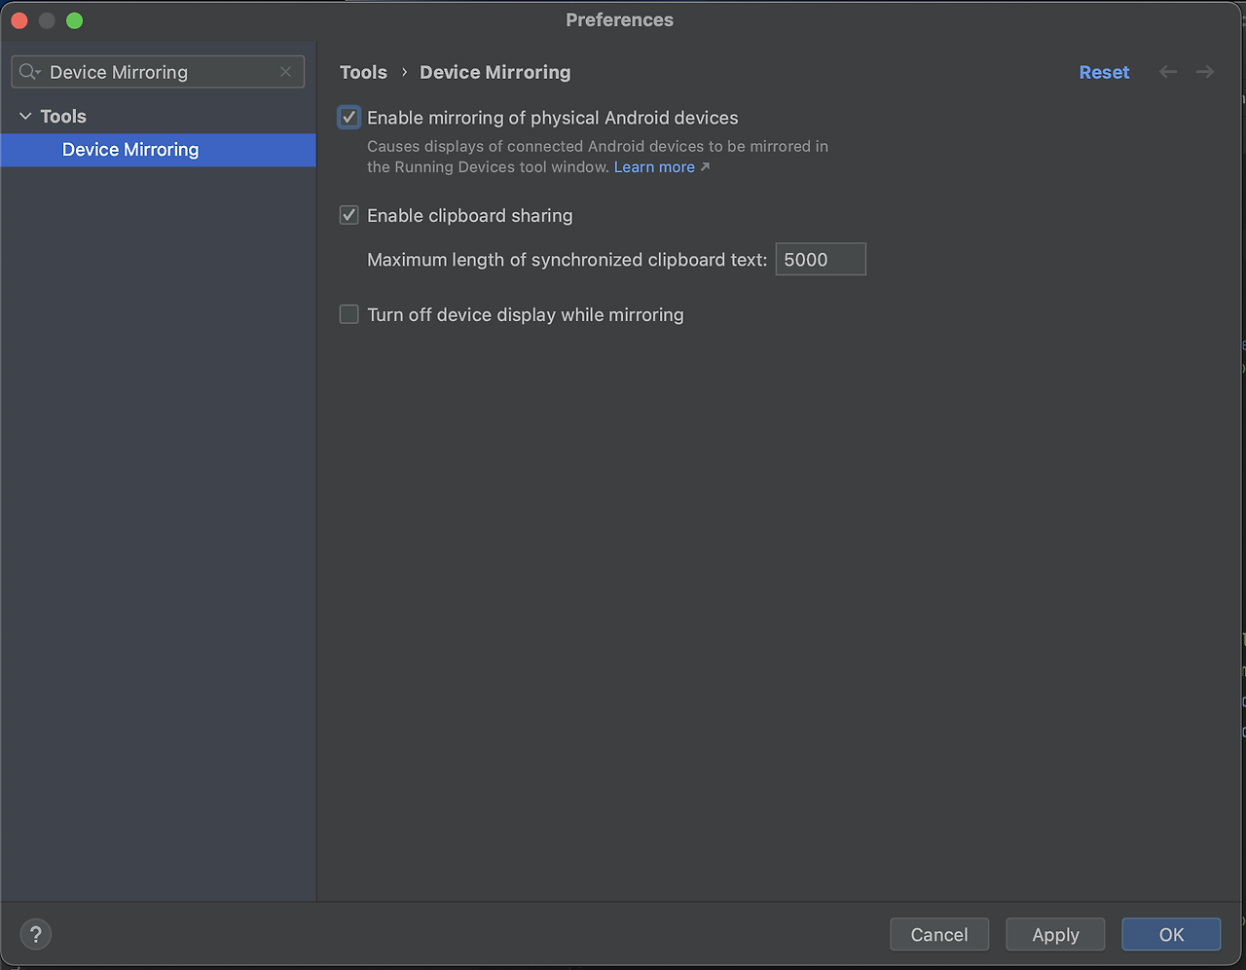
Task: Enable Turn off device display while mirroring
Action: coord(348,313)
